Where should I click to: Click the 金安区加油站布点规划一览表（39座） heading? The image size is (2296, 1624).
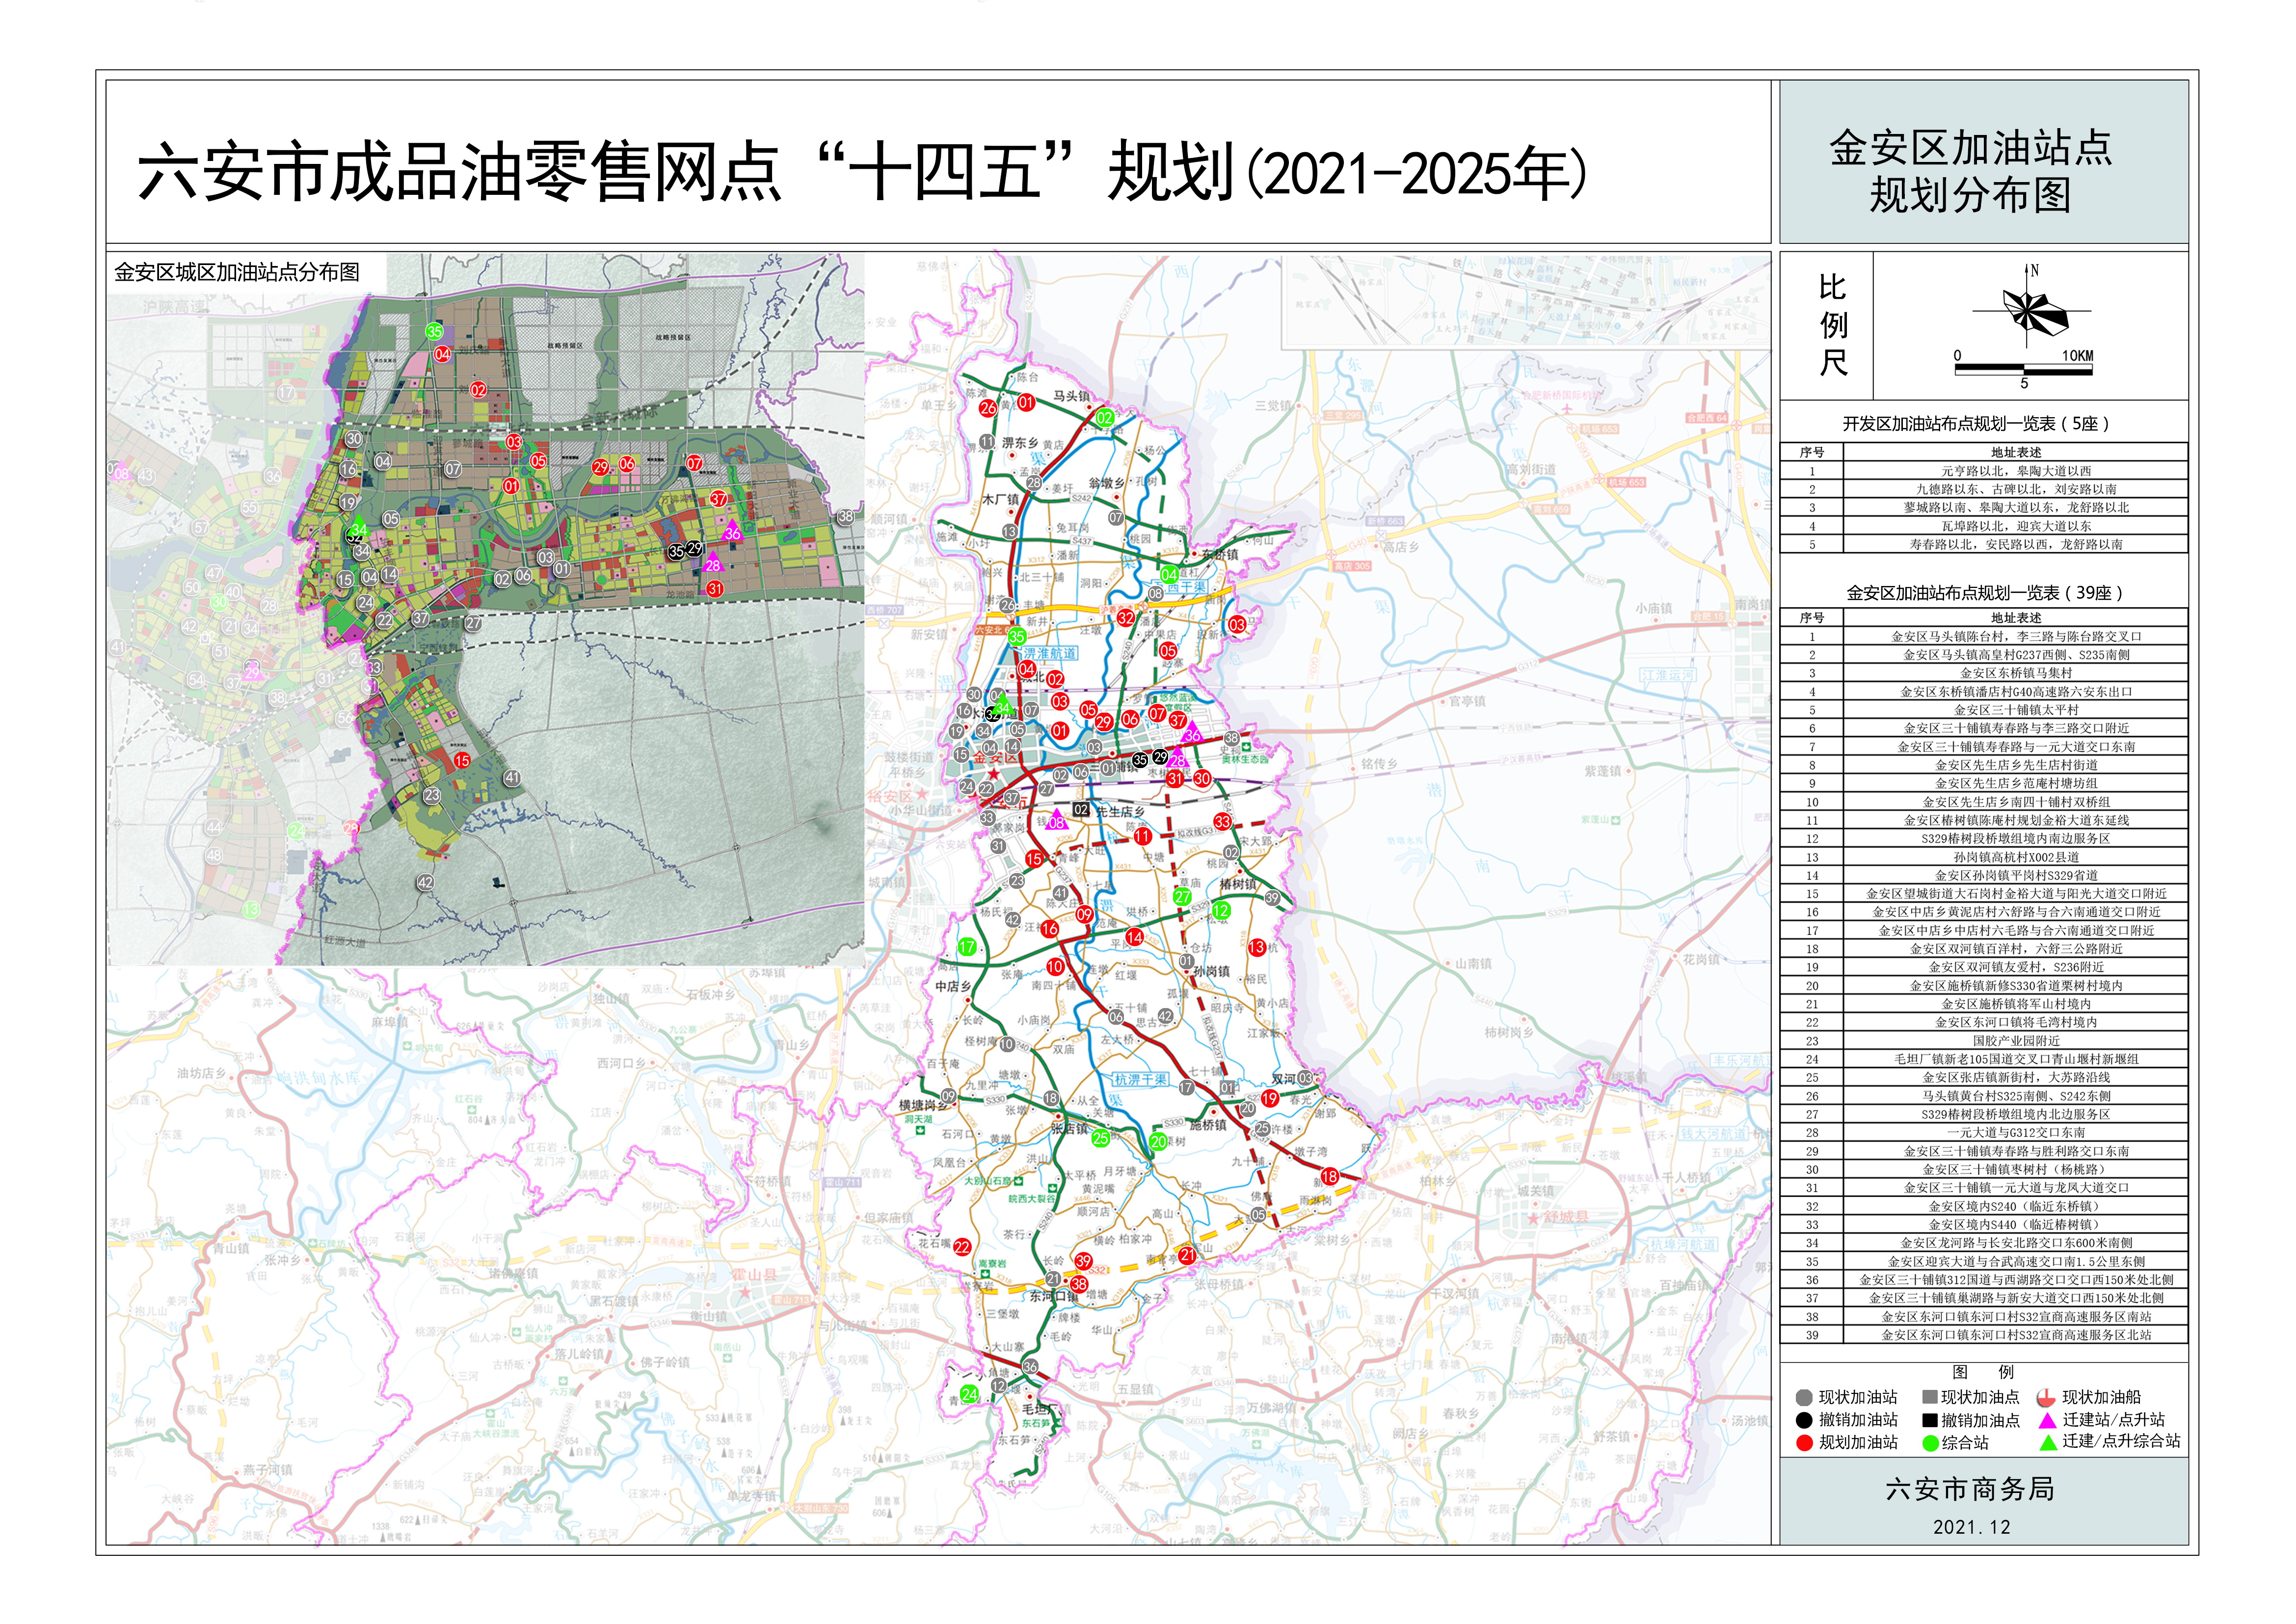pos(1984,593)
